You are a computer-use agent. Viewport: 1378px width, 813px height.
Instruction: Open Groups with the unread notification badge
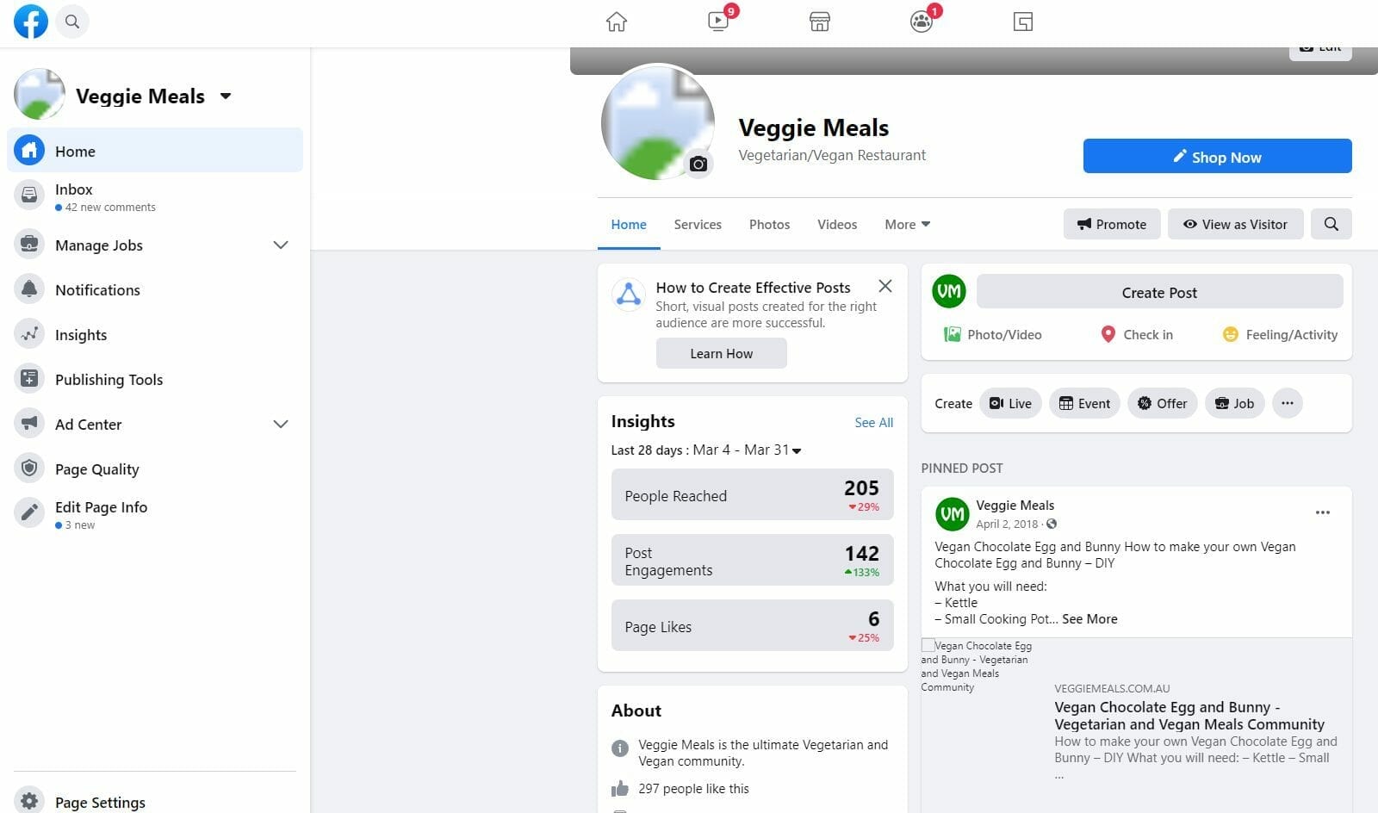click(x=921, y=21)
